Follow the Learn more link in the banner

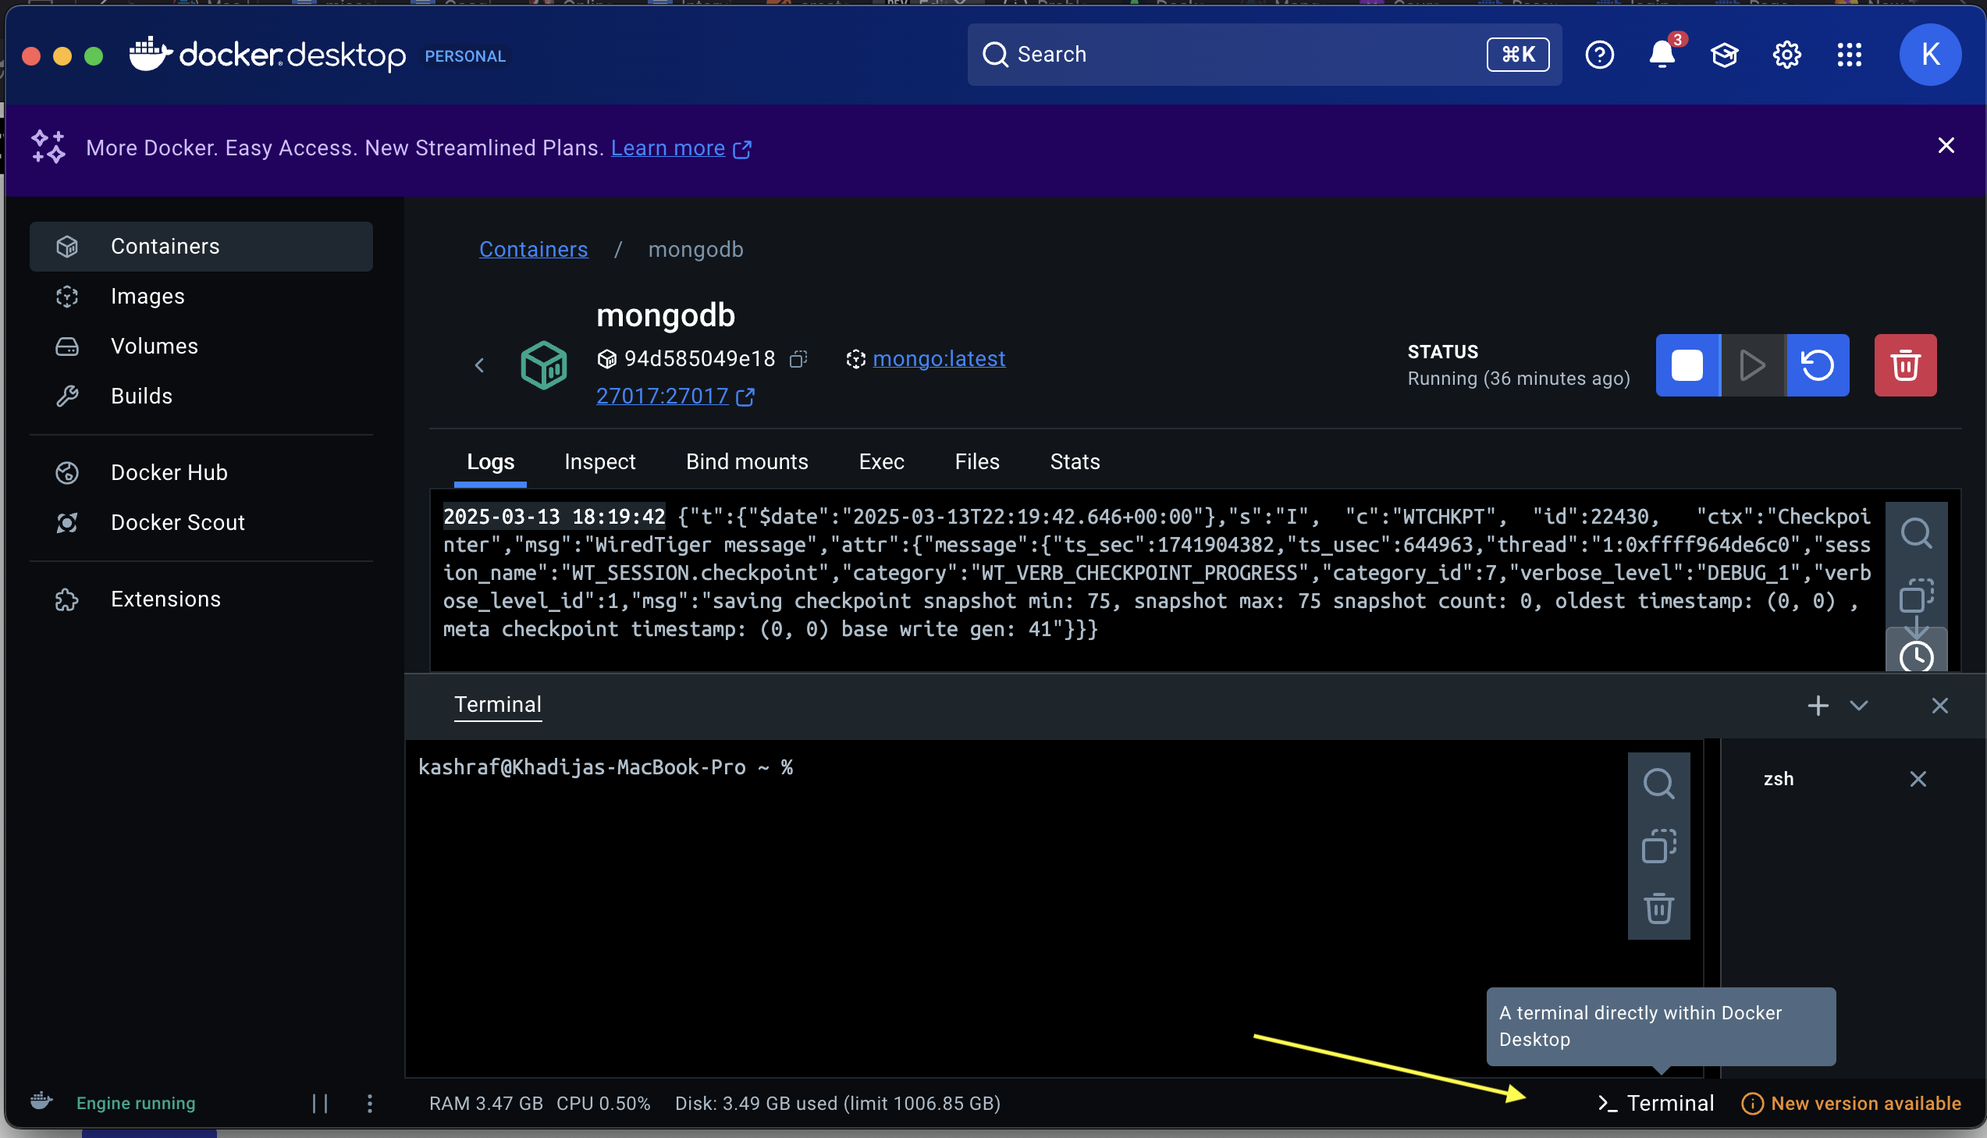[x=681, y=148]
